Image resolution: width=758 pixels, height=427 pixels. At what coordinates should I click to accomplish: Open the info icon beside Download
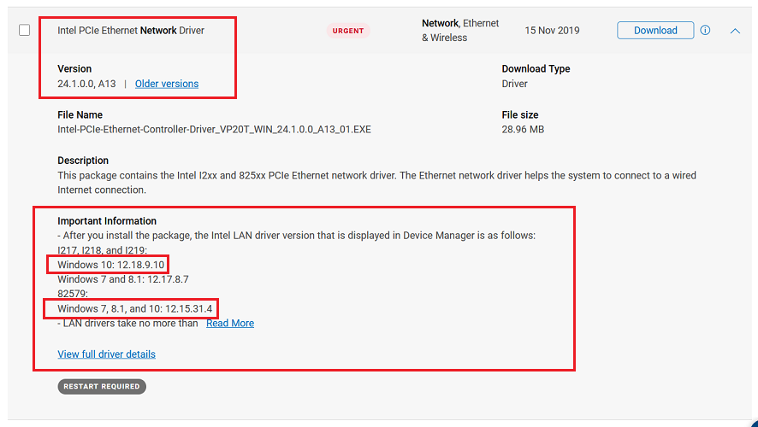tap(705, 31)
